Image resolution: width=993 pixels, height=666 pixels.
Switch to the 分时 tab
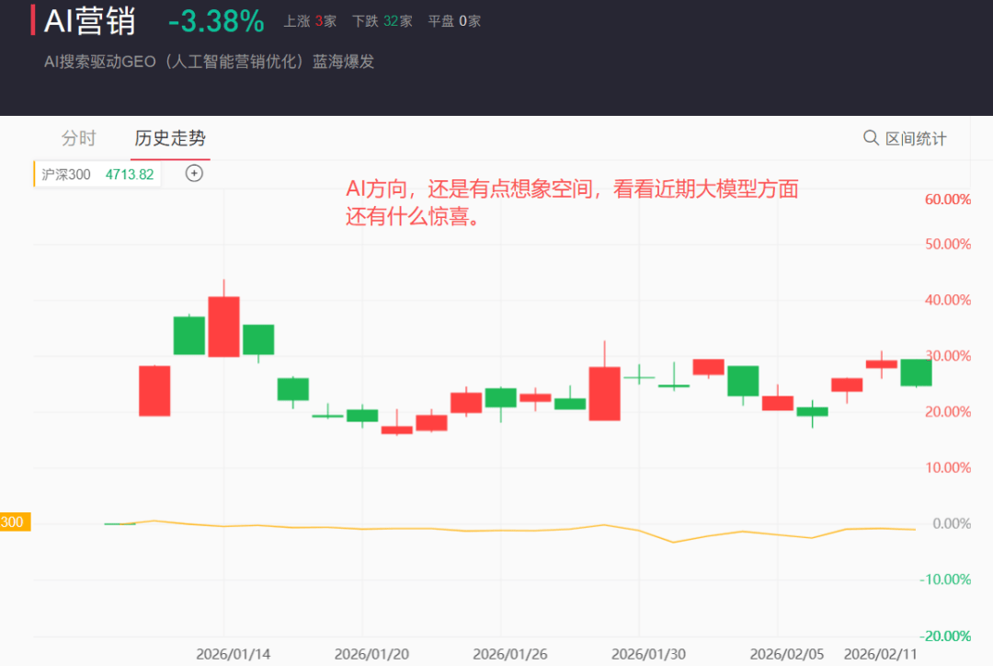point(78,139)
